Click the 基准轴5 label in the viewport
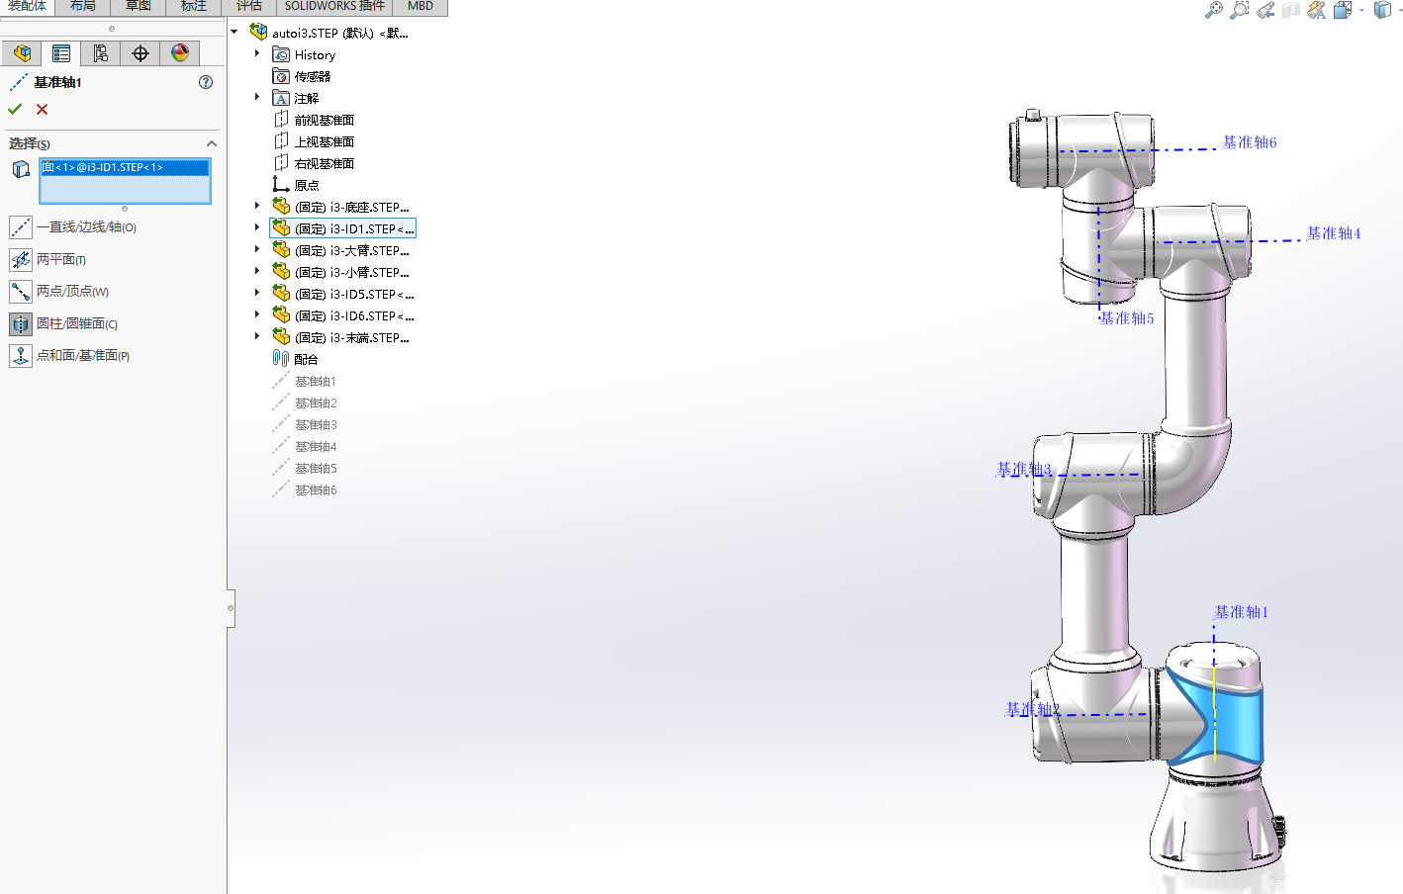 point(1127,318)
